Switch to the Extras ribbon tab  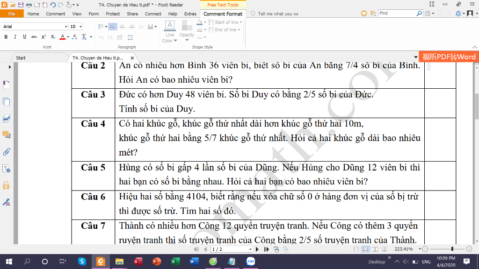point(190,14)
